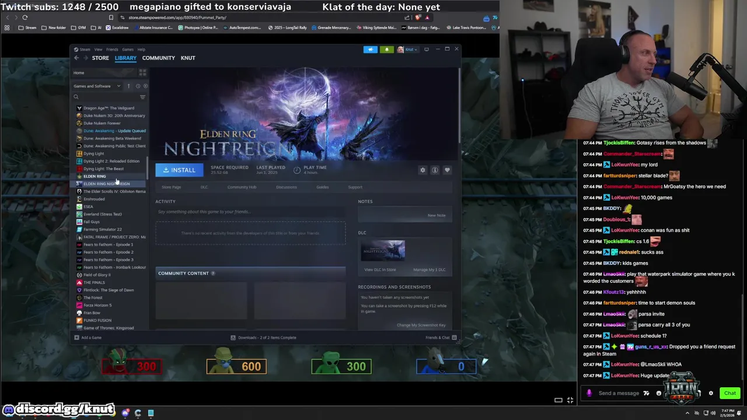The height and width of the screenshot is (420, 747).
Task: Open the Games menu in Steam
Action: (x=127, y=50)
